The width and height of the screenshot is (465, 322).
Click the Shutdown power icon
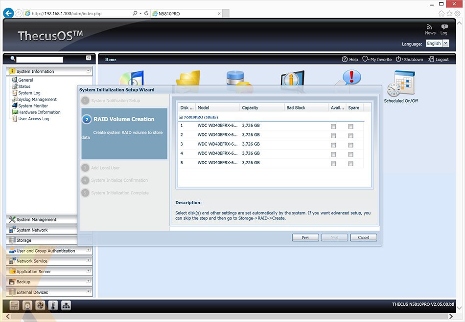point(398,60)
